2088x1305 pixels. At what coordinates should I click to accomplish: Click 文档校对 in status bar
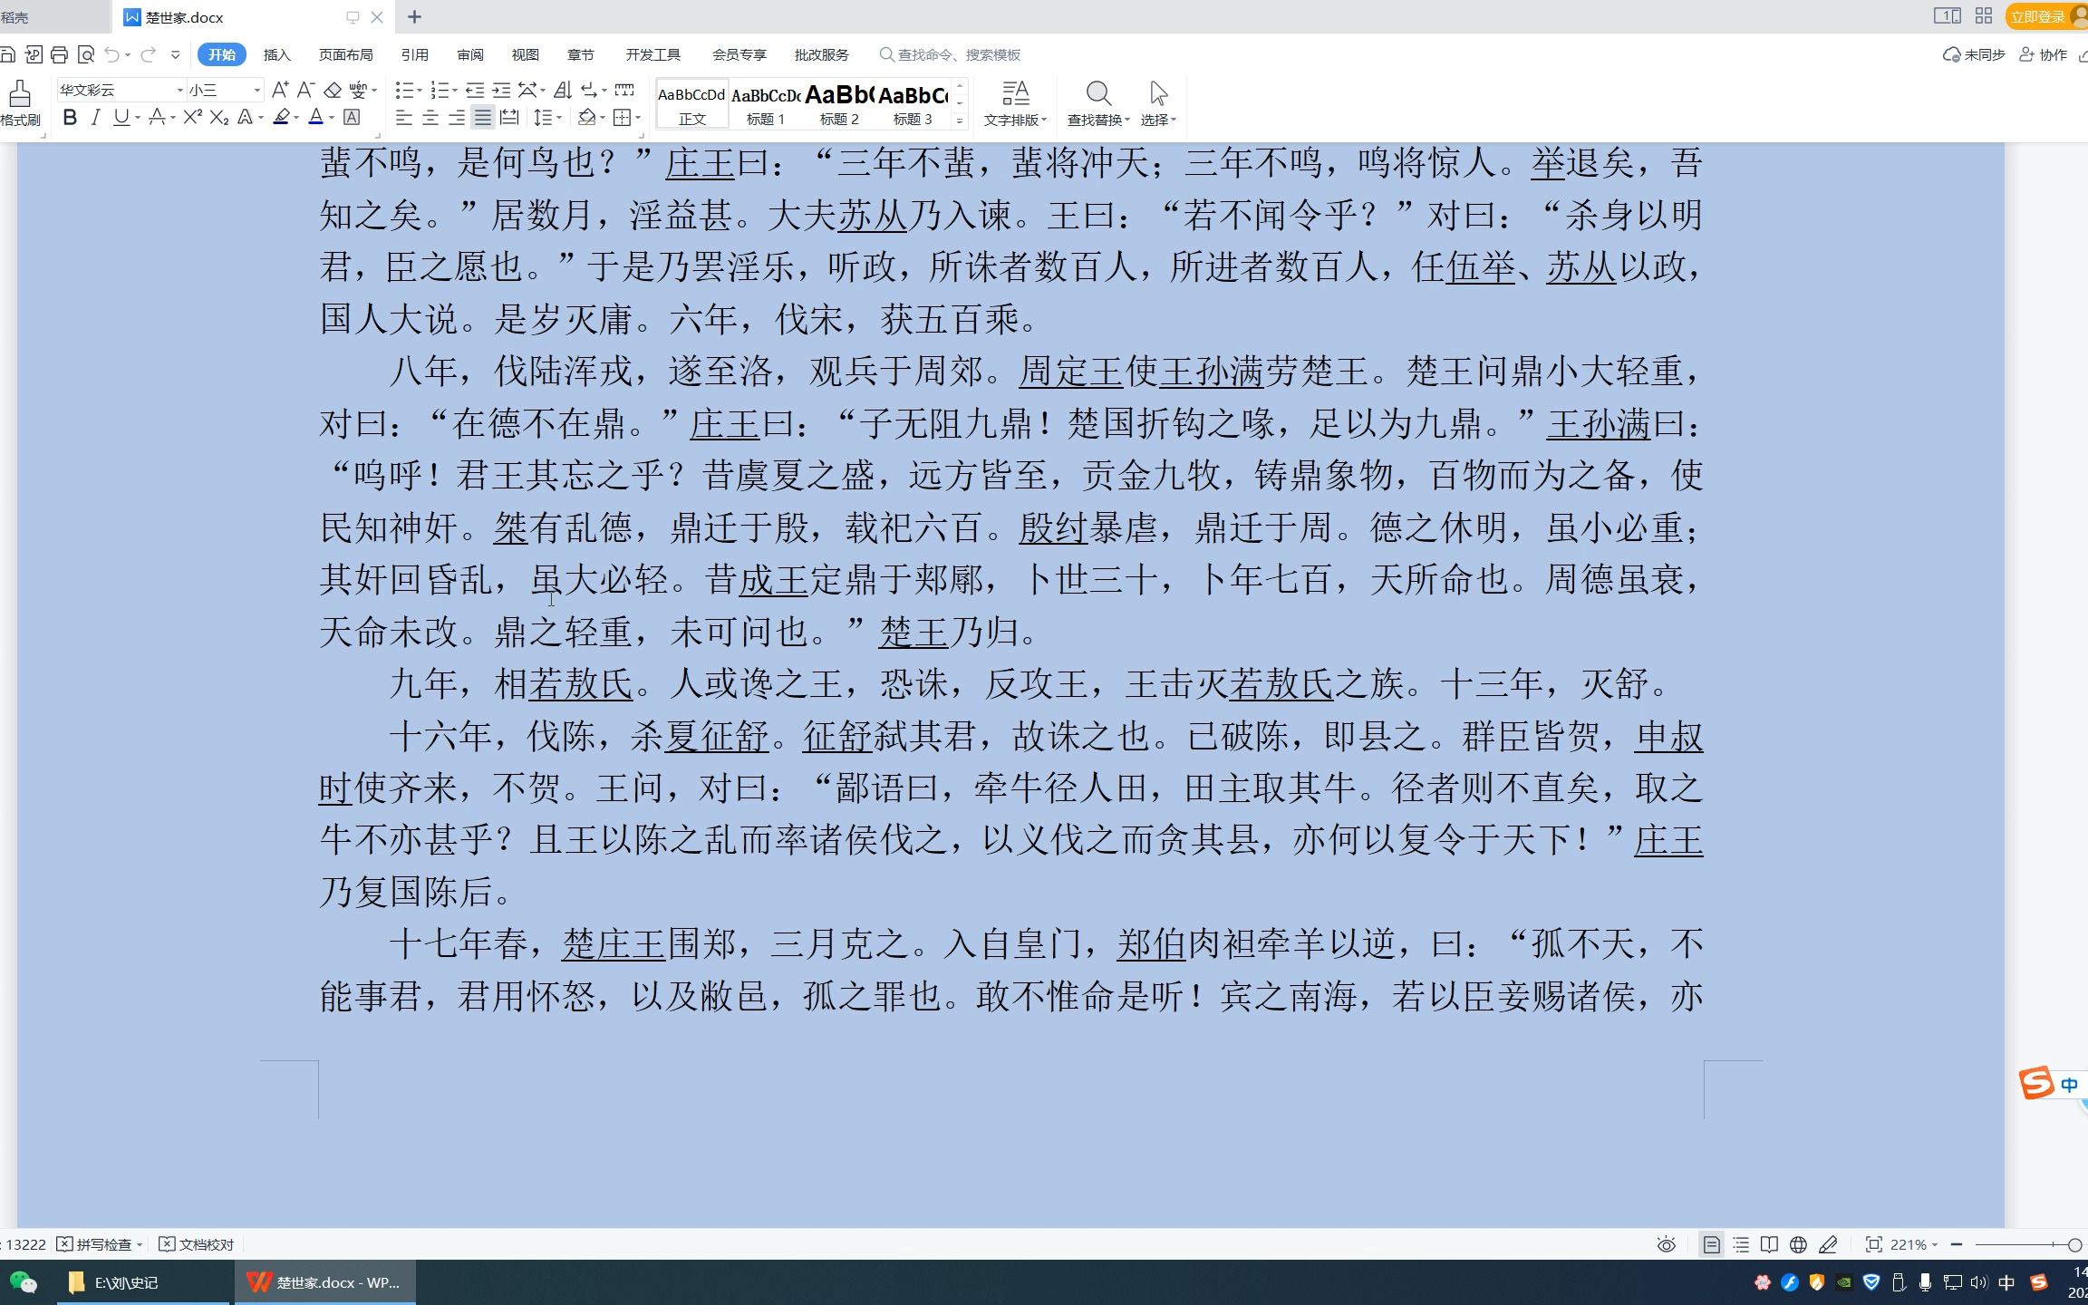pos(197,1244)
